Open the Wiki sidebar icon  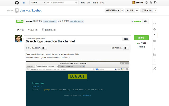(154, 41)
